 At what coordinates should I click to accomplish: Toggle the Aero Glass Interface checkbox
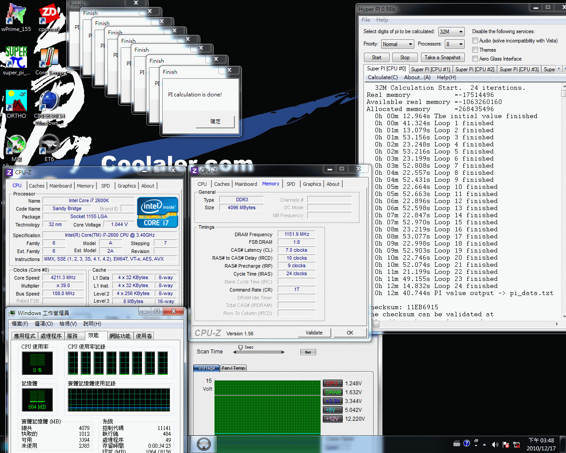(x=475, y=59)
